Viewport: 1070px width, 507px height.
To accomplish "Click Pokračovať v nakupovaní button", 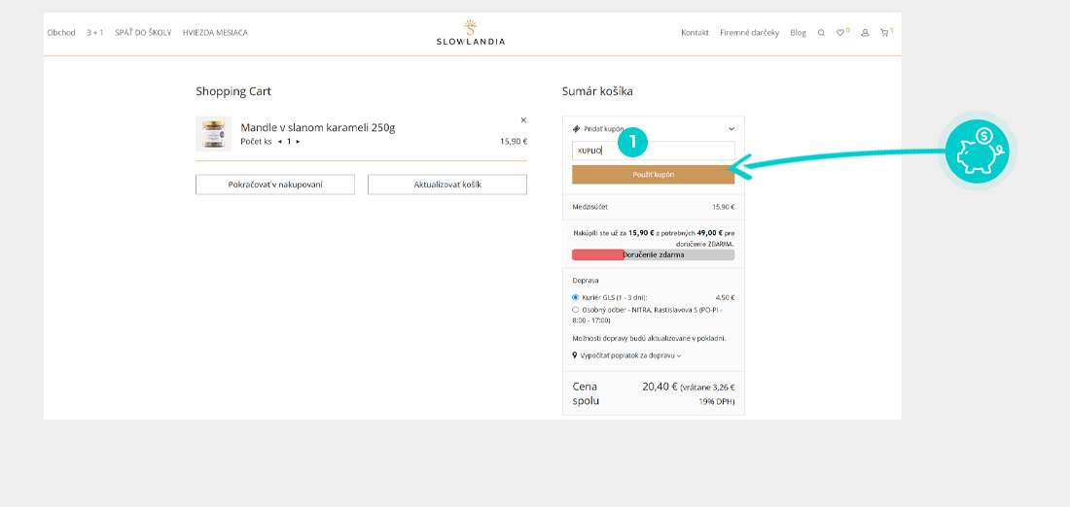I will (x=274, y=185).
